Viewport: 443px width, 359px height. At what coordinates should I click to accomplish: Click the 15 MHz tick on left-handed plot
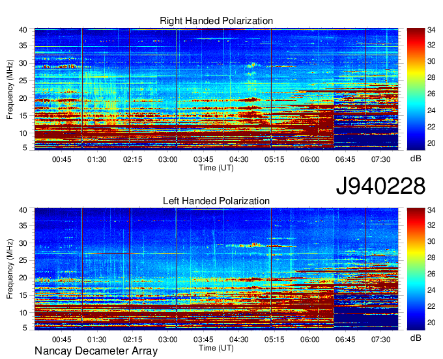[x=23, y=295]
